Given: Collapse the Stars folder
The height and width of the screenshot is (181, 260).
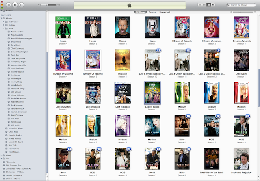Looking at the screenshot, I should coord(4,28).
